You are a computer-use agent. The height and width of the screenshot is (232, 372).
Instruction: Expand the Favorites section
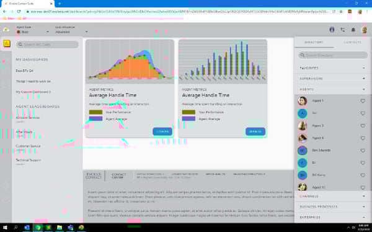click(x=332, y=68)
